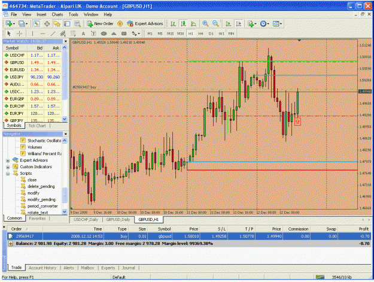Toggle chart Auto Scroll
This screenshot has height=282, width=374.
(229, 23)
